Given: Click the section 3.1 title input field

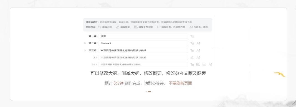Looking at the screenshot, I should pyautogui.click(x=143, y=57).
